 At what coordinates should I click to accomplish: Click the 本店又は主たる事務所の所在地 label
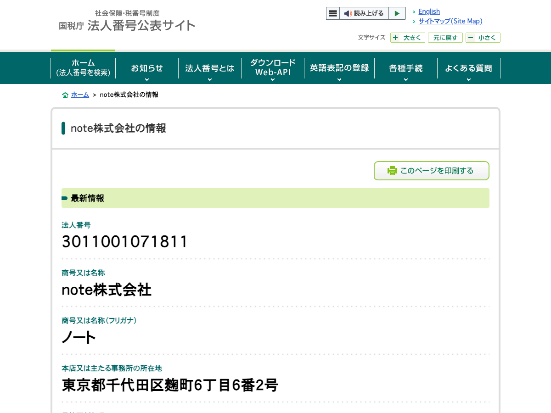[112, 368]
